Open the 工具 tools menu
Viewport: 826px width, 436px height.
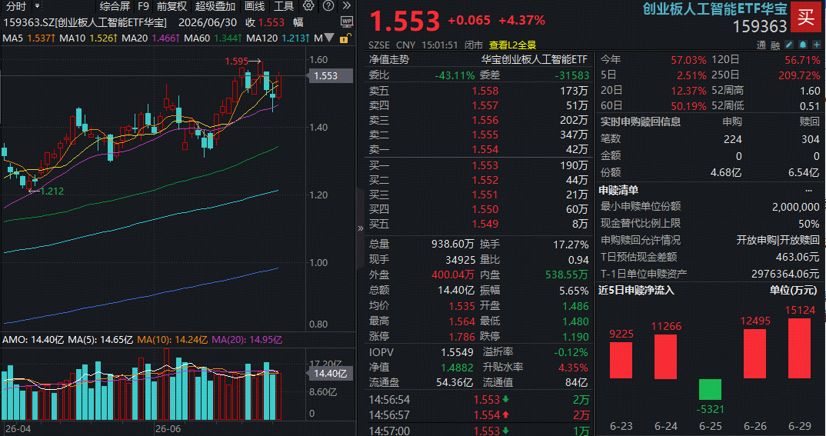[x=284, y=6]
